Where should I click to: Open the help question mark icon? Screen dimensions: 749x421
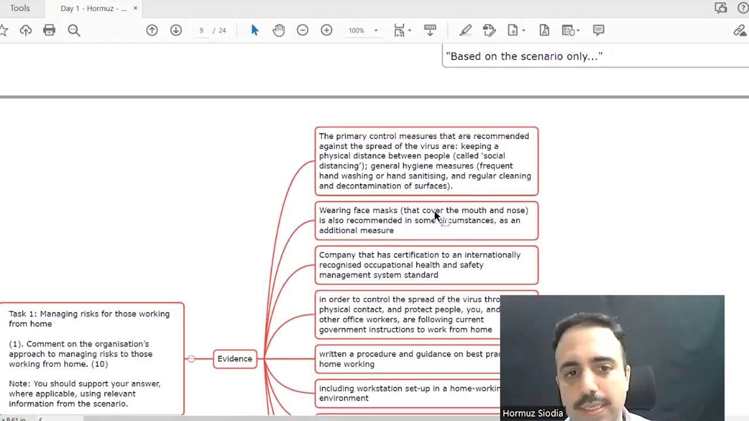pos(744,8)
